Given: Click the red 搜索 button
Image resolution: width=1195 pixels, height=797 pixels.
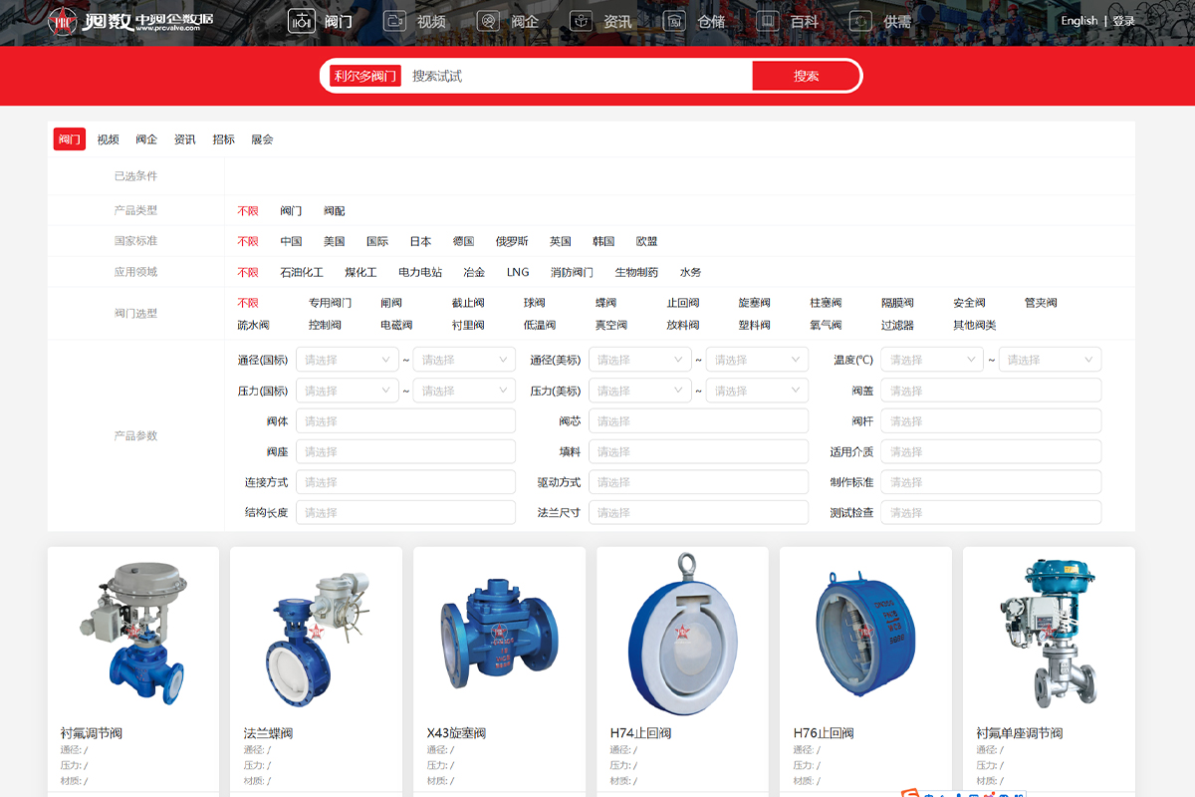Looking at the screenshot, I should pos(806,76).
